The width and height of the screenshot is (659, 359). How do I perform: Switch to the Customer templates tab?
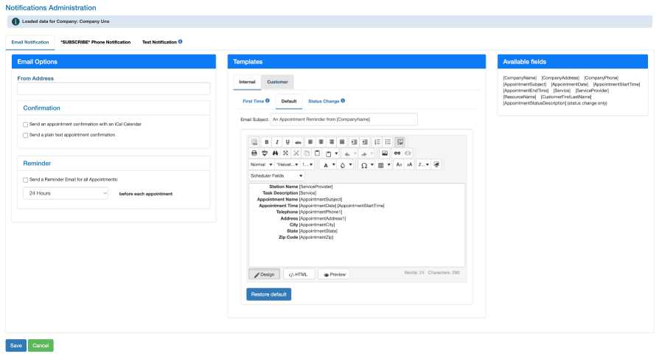click(x=277, y=82)
